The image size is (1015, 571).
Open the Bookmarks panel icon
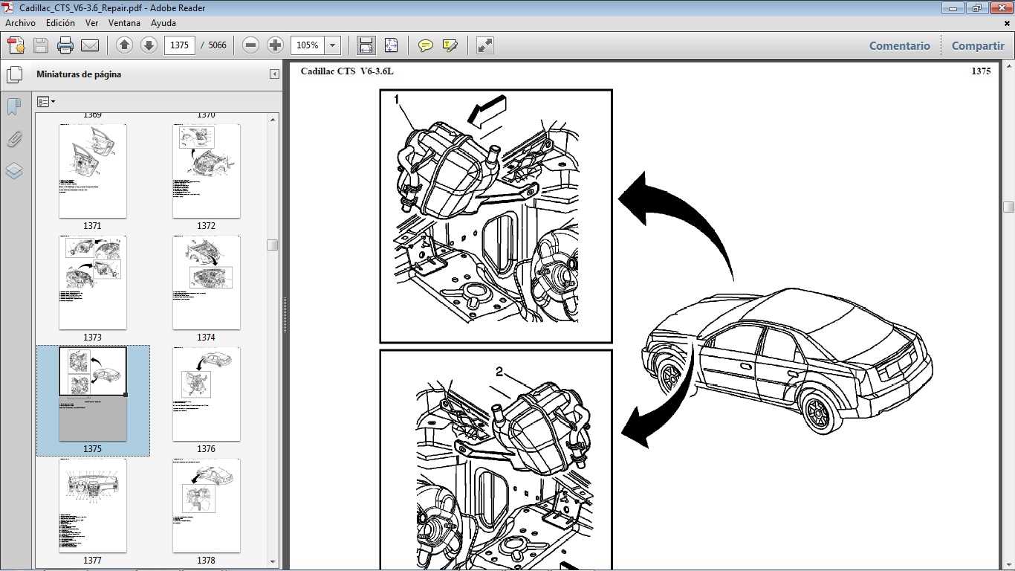(14, 107)
